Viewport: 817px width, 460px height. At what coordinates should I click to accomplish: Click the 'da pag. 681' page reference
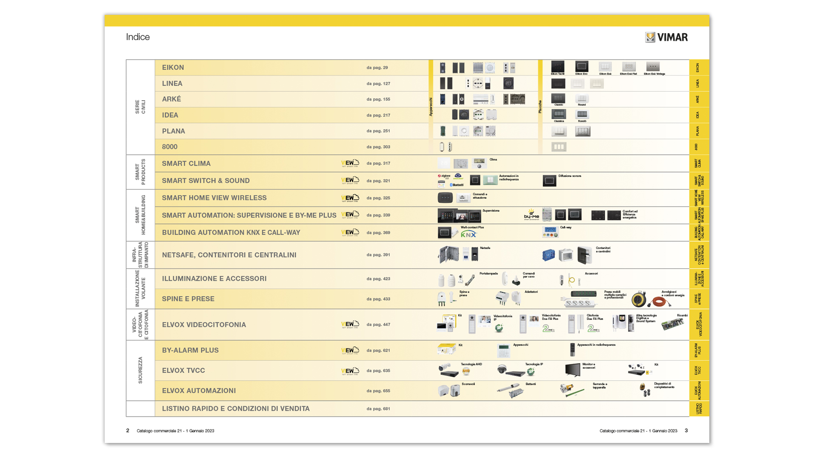coord(378,409)
